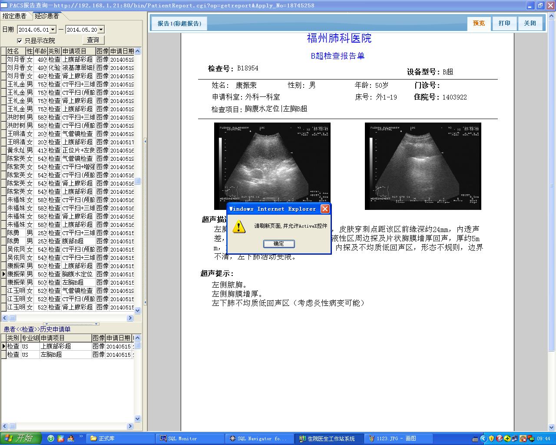Open the red and green monitors tray icon
This screenshot has width=556, height=445.
click(531, 439)
